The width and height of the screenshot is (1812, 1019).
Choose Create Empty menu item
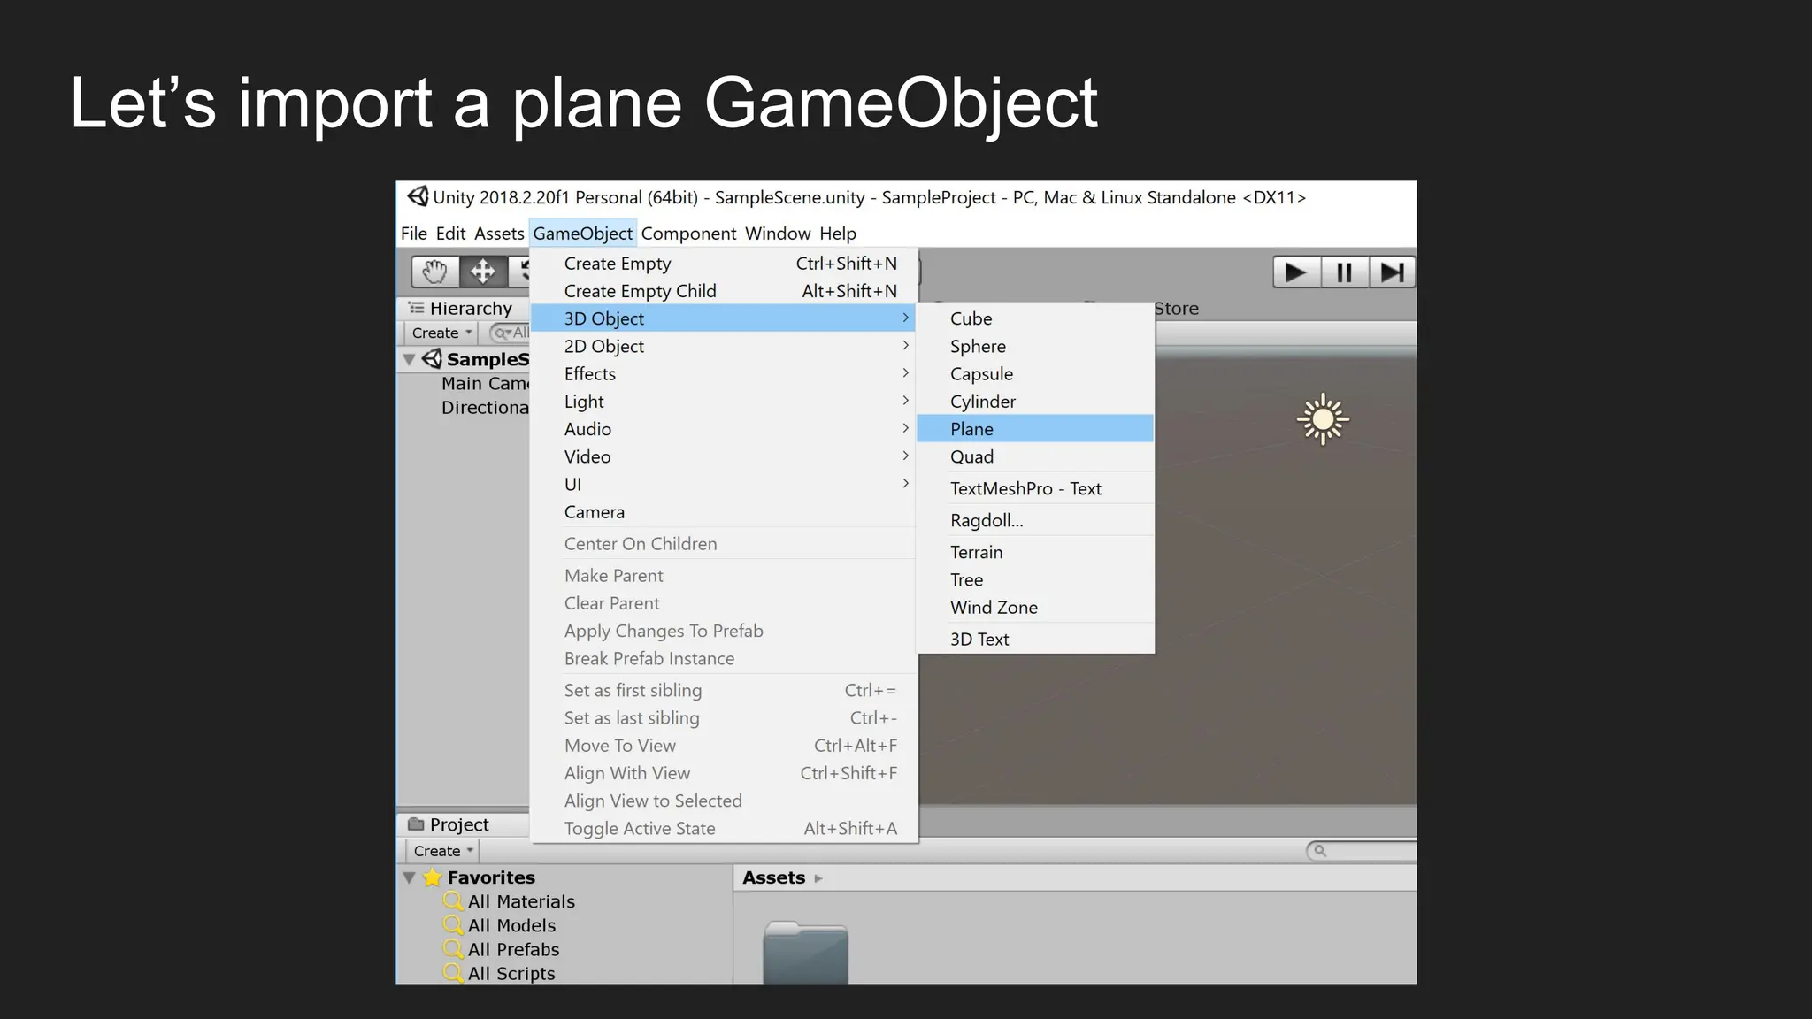click(724, 264)
